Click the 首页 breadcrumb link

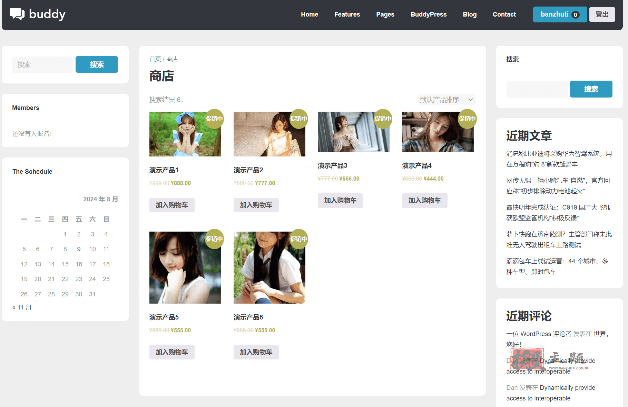click(155, 59)
